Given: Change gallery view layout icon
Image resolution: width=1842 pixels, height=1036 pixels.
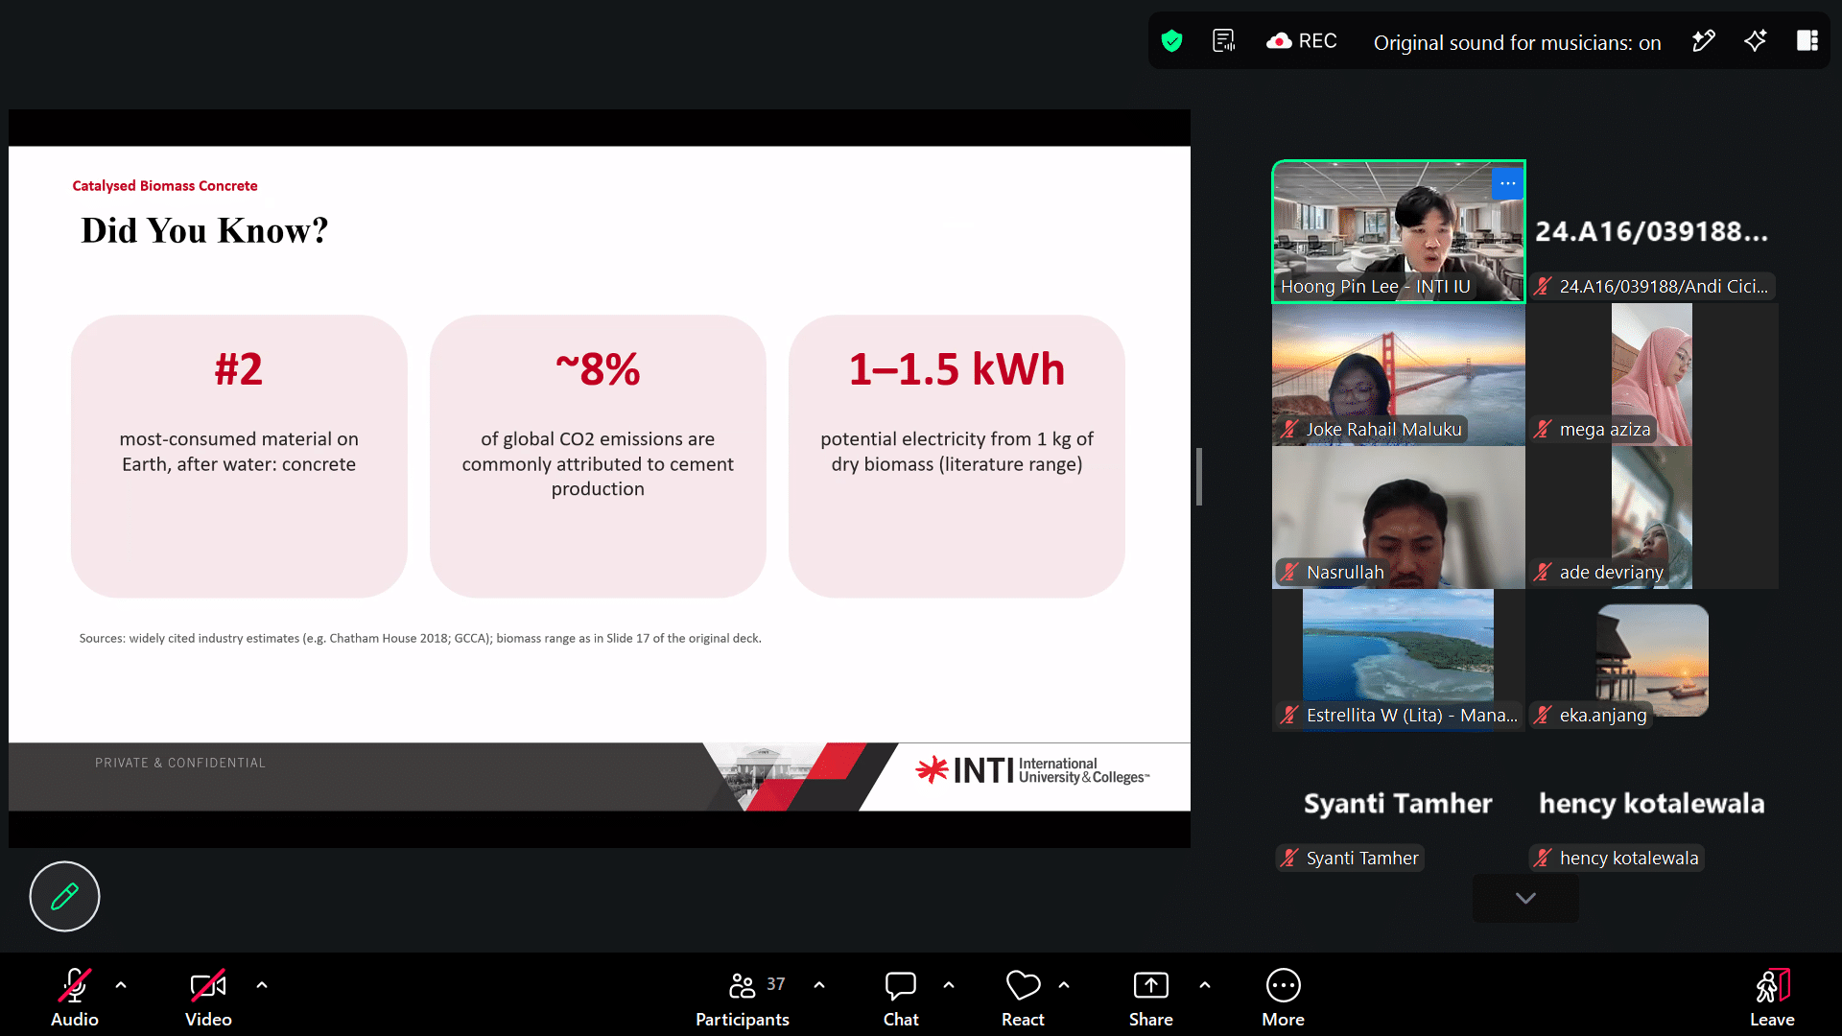Looking at the screenshot, I should (x=1807, y=41).
